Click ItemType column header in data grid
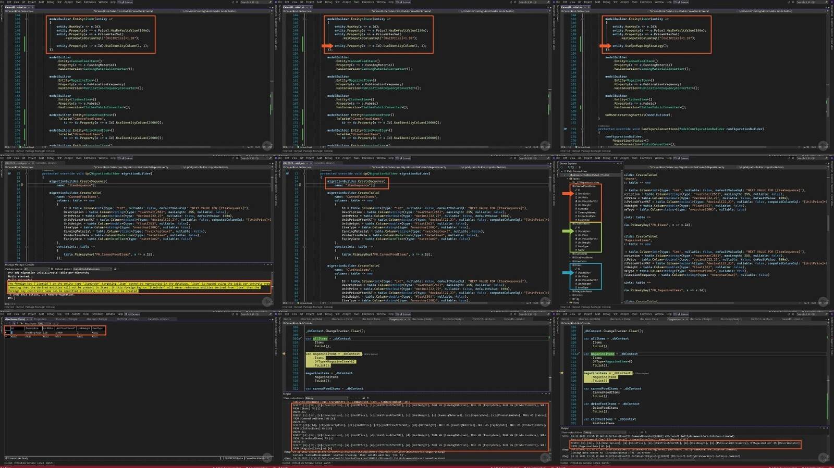The height and width of the screenshot is (468, 834). (99, 328)
